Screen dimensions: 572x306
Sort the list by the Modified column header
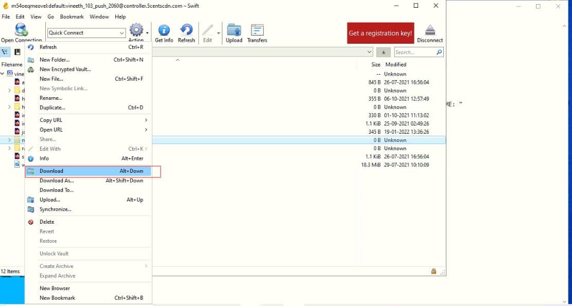point(396,64)
